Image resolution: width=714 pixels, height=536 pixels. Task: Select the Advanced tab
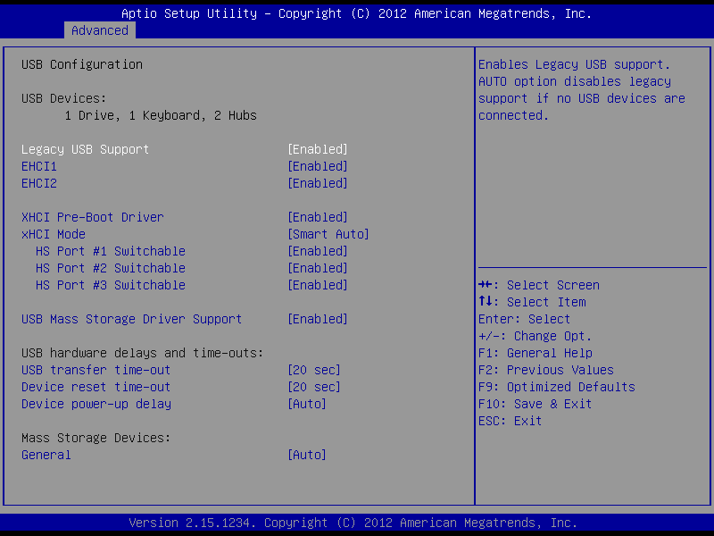pos(99,30)
